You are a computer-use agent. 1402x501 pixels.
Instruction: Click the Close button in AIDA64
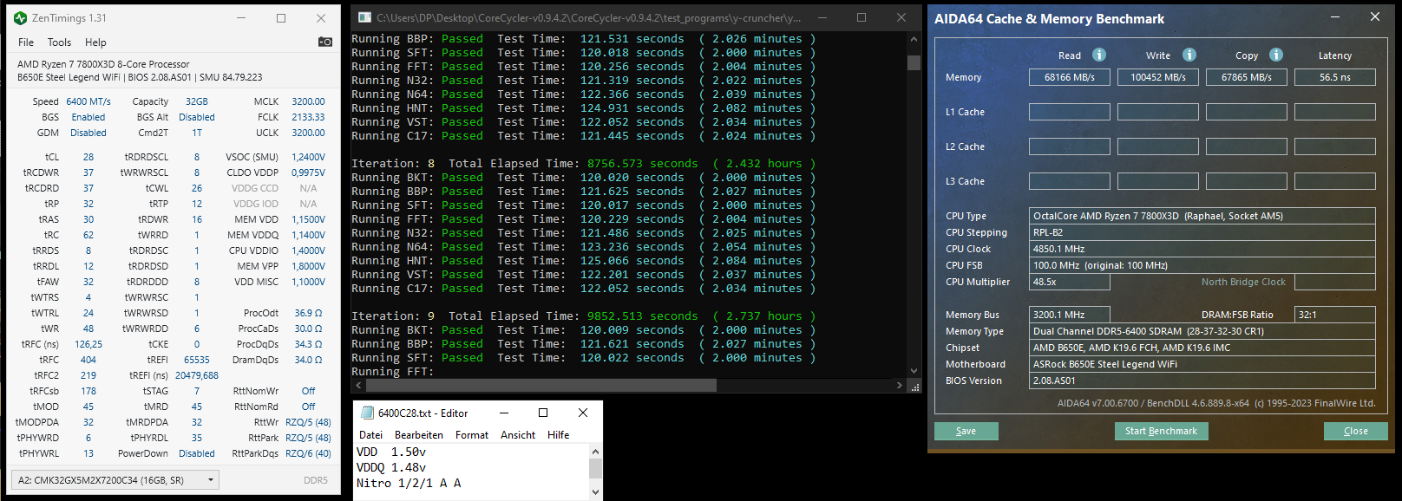point(1355,431)
